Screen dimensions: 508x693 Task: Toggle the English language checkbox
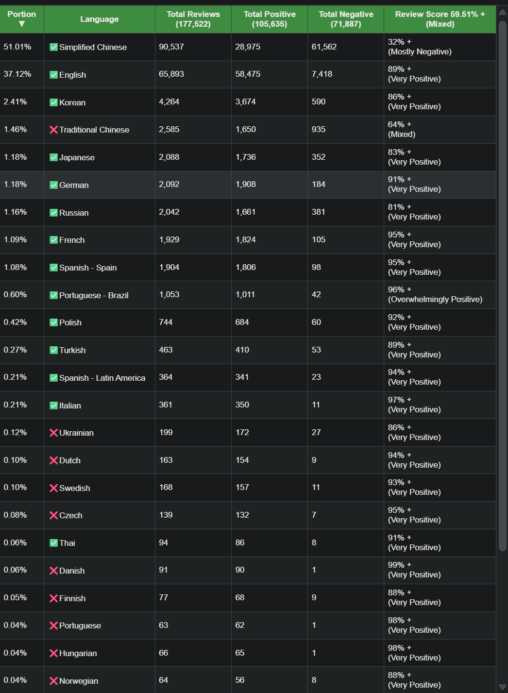pyautogui.click(x=54, y=75)
